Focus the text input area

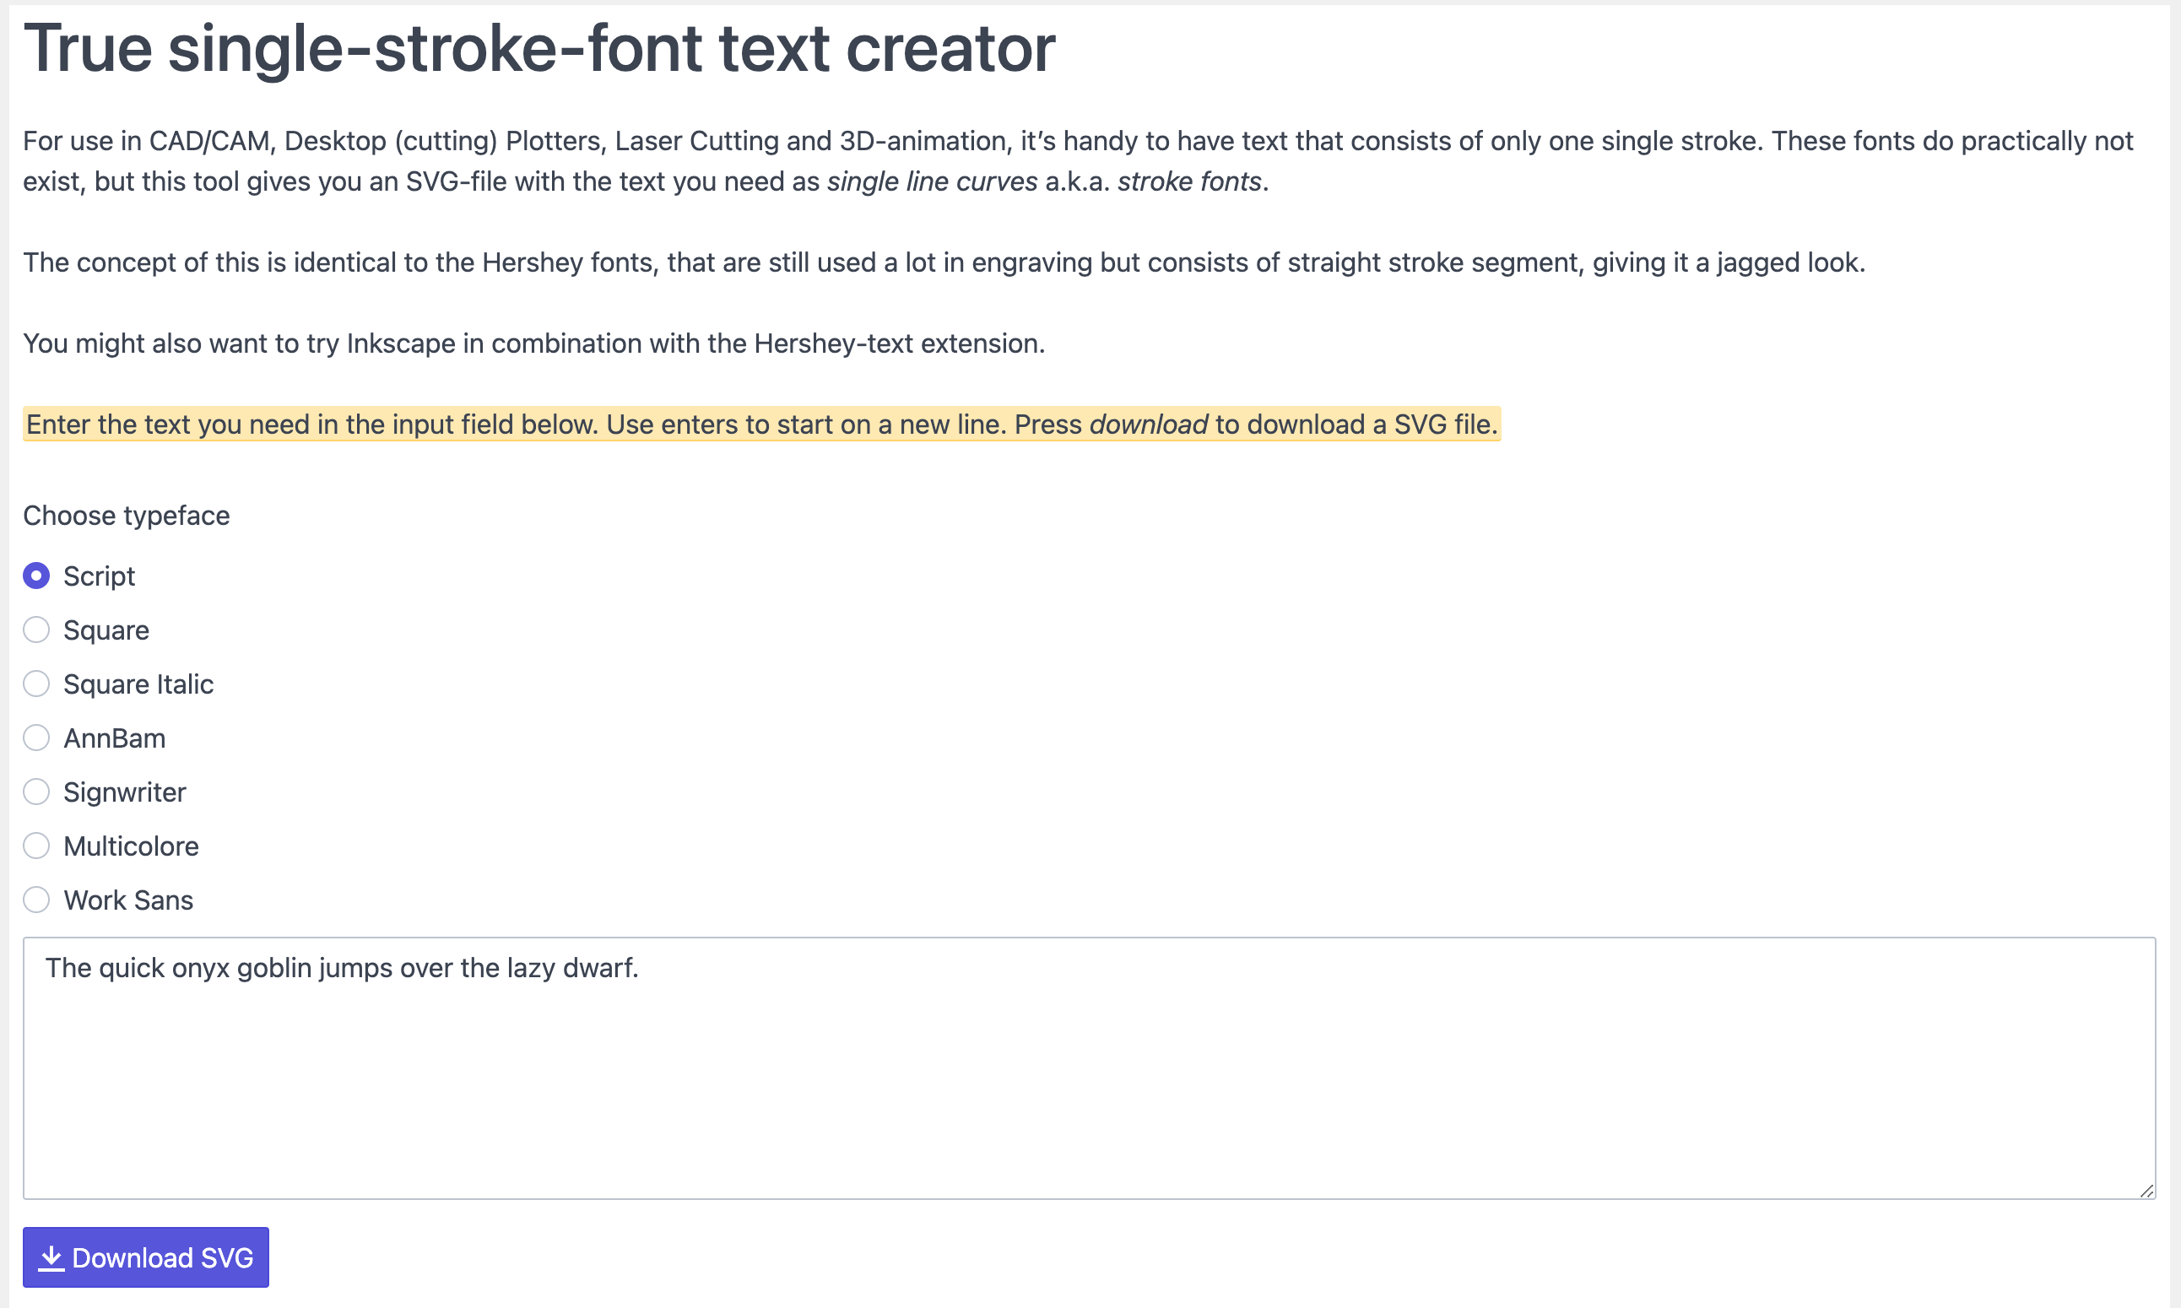pos(1089,1068)
